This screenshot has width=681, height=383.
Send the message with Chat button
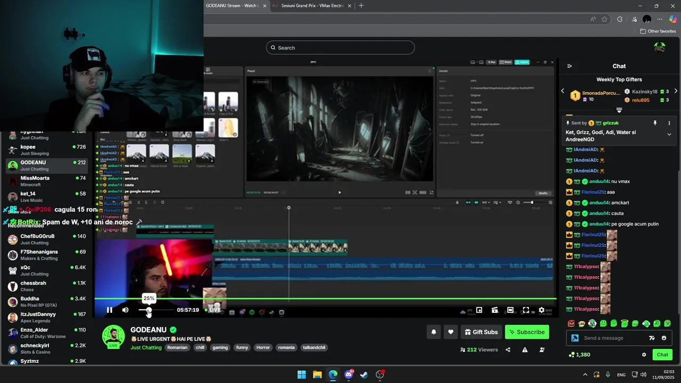coord(662,355)
